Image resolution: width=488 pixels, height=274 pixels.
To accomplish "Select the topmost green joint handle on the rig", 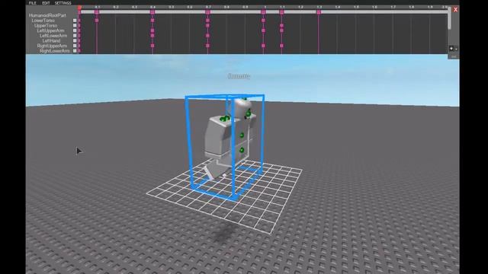I will [x=244, y=99].
